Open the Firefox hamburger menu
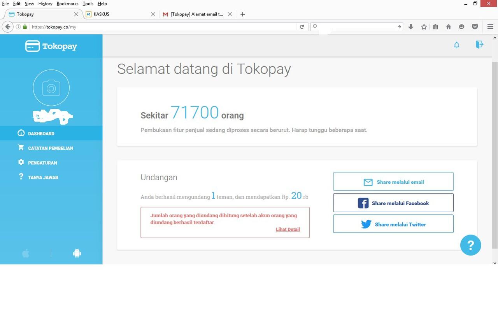The width and height of the screenshot is (498, 329). click(x=490, y=27)
